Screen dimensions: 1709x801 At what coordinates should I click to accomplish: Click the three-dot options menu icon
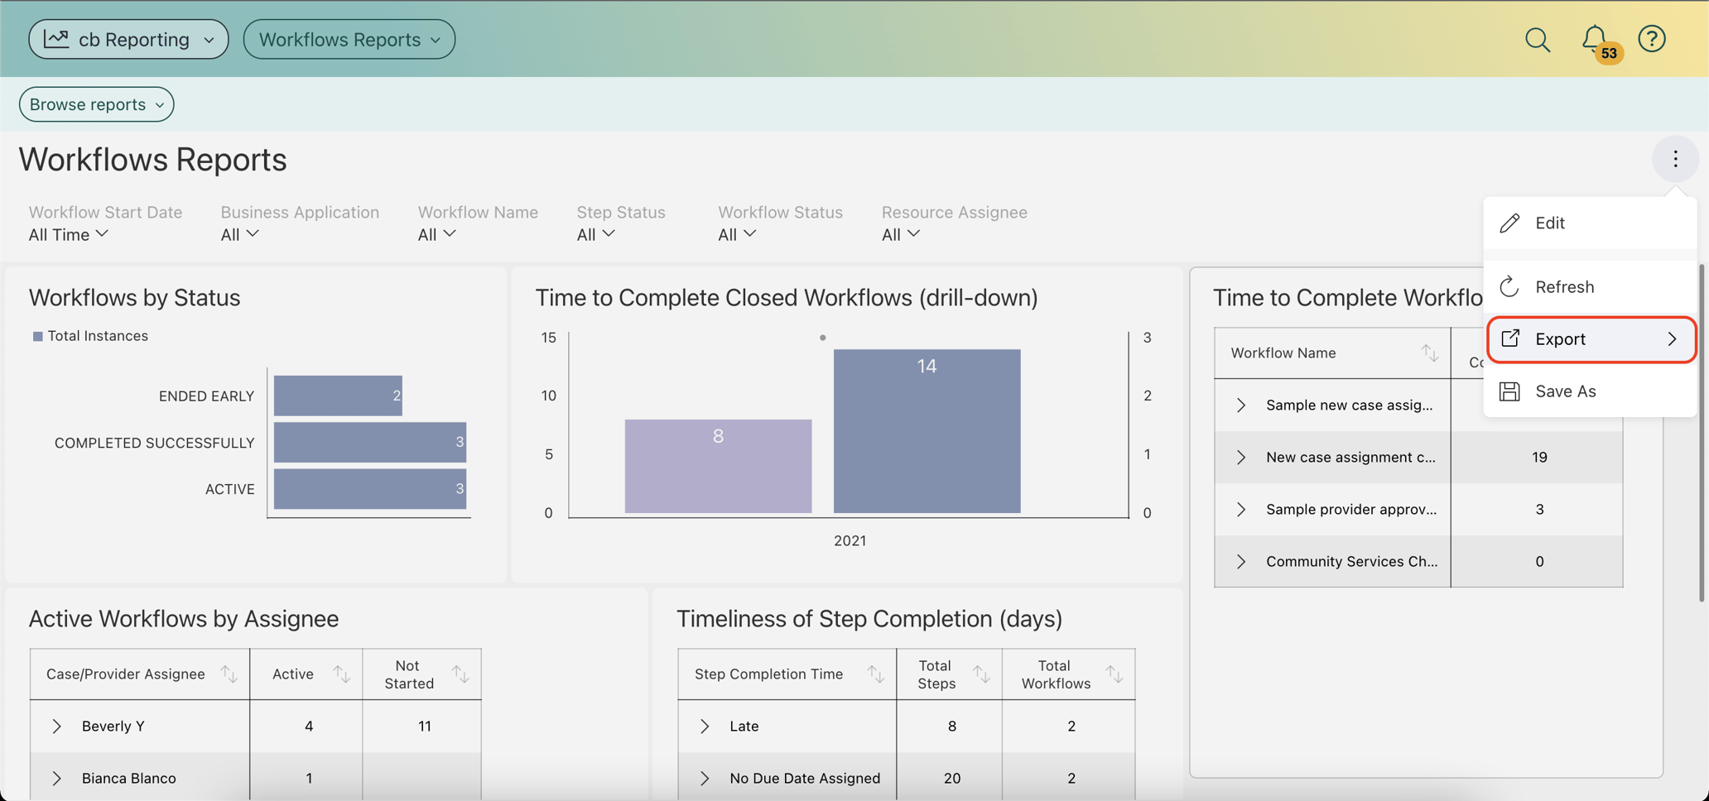click(x=1676, y=159)
